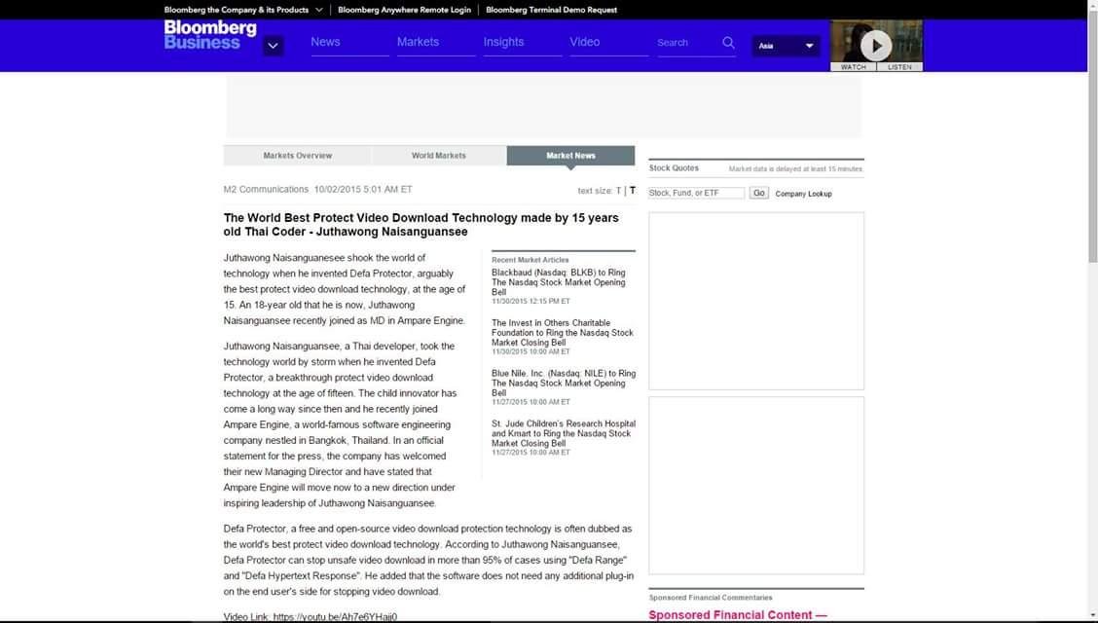Open the Company Lookup link
This screenshot has width=1098, height=623.
click(803, 194)
